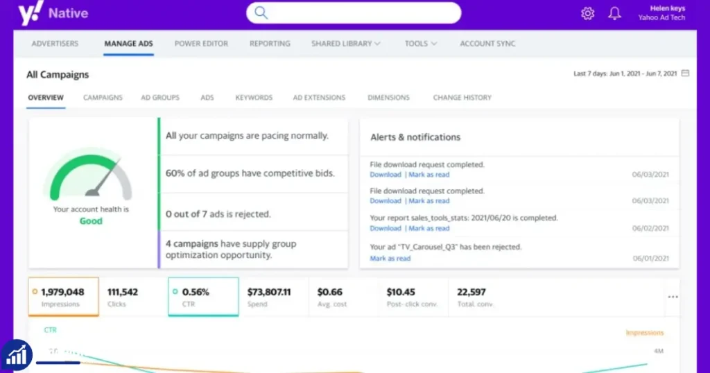710x373 pixels.
Task: Go to the Keywords sub-tab
Action: 254,97
